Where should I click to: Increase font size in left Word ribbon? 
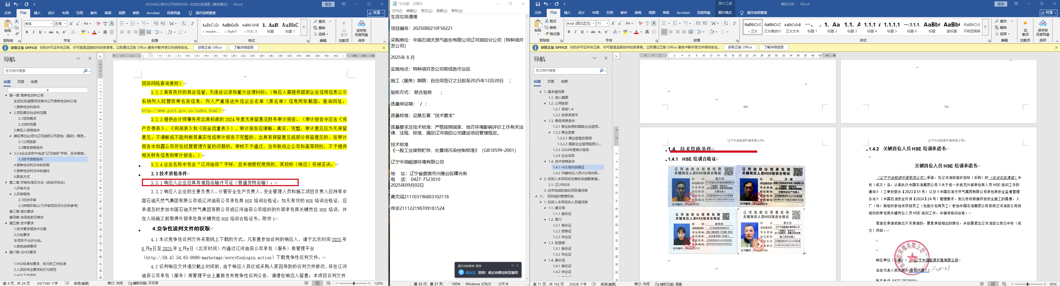pyautogui.click(x=71, y=24)
